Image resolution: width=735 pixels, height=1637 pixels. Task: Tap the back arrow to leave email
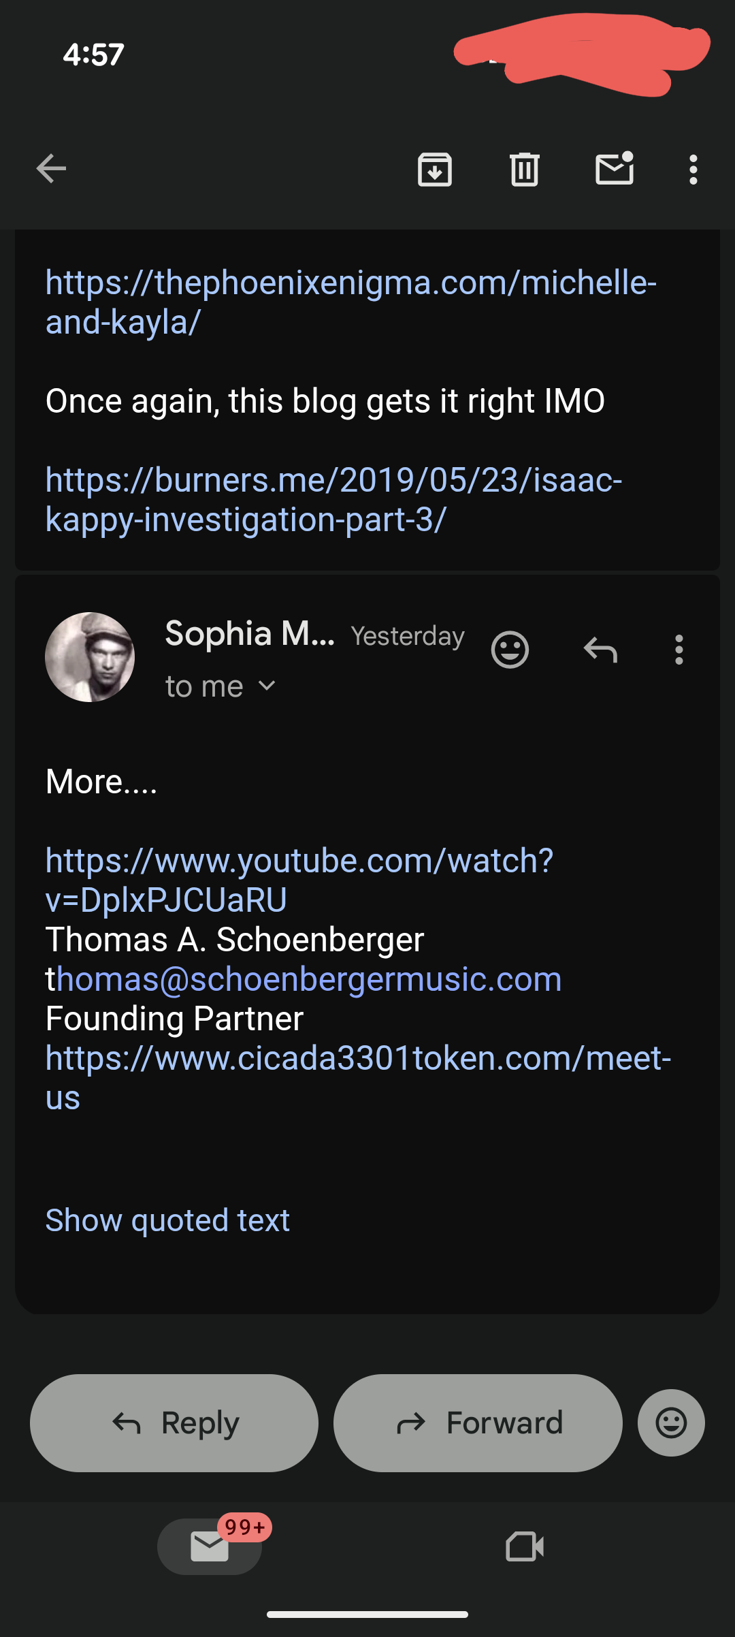point(51,169)
